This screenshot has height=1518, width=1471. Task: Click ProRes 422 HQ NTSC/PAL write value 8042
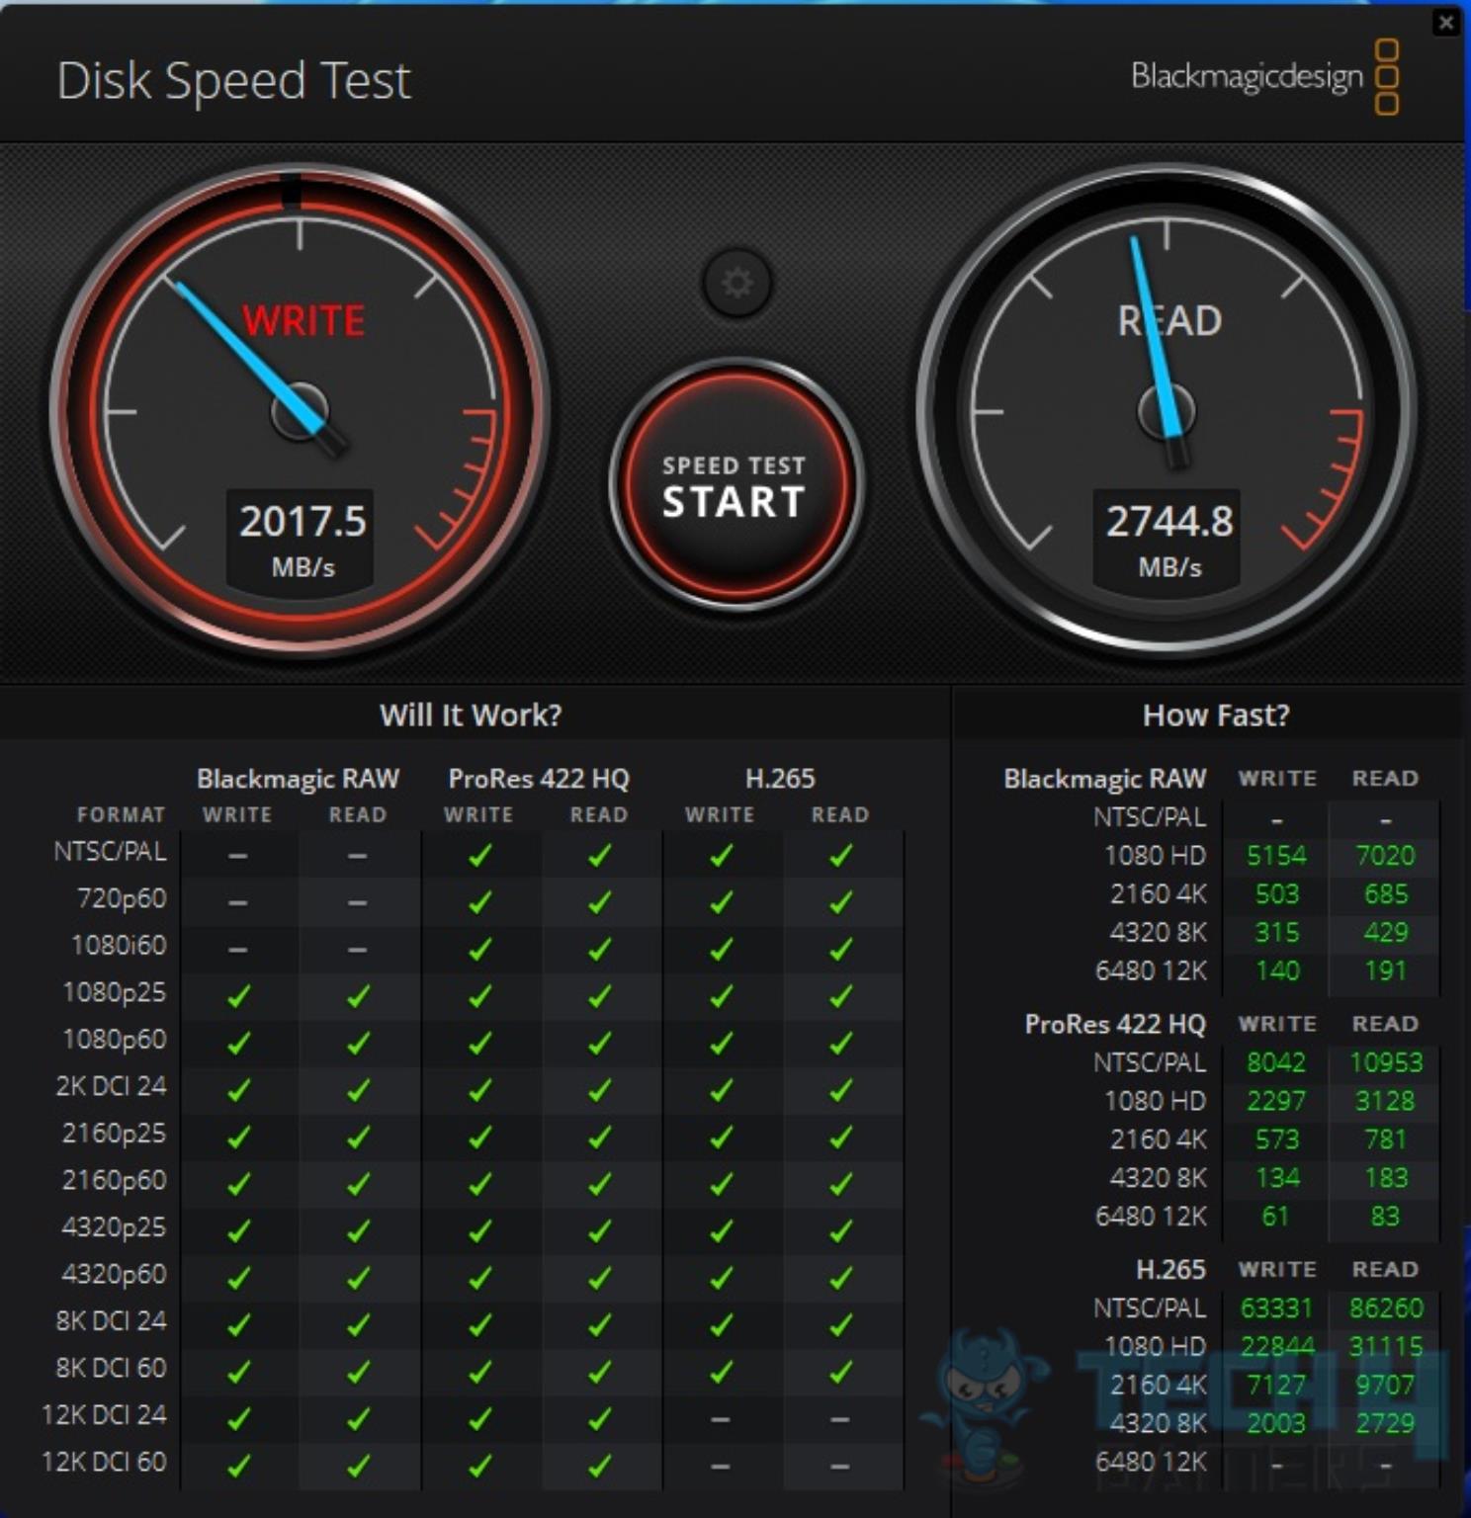[1276, 1063]
